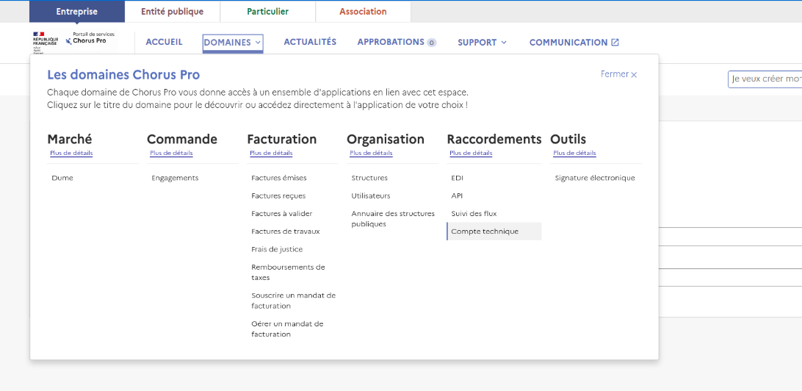This screenshot has height=391, width=802.
Task: Expand the SUPPORT dropdown menu
Action: (x=482, y=43)
